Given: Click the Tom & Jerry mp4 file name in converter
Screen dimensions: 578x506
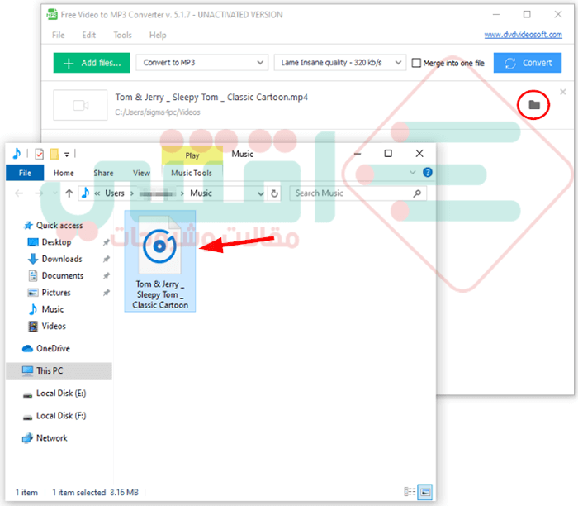Looking at the screenshot, I should (211, 97).
